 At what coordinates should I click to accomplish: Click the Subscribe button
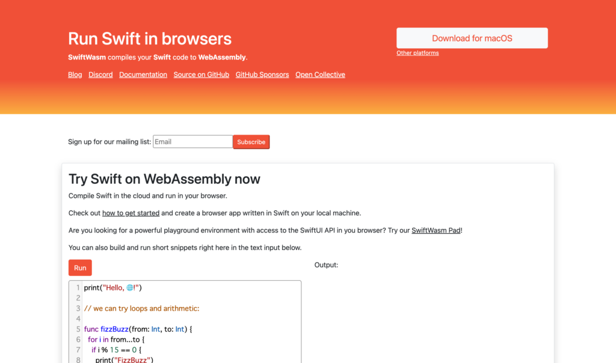coord(251,142)
